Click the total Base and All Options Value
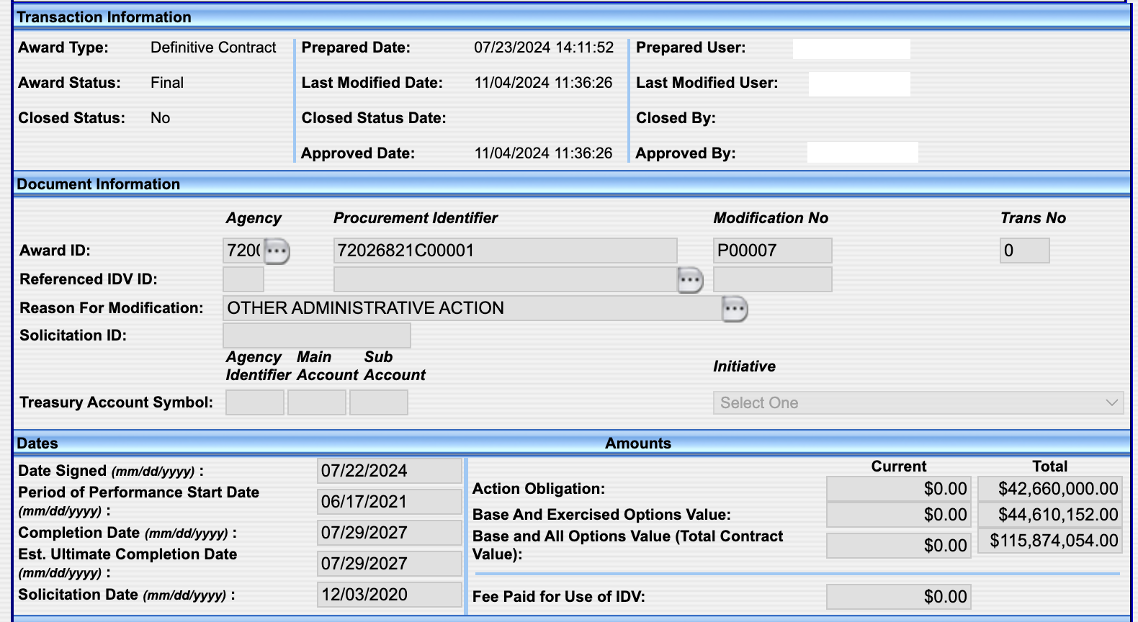This screenshot has height=622, width=1138. coord(1049,541)
